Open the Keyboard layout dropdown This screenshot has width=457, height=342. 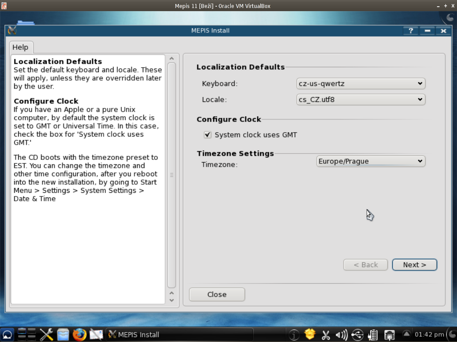pyautogui.click(x=361, y=83)
